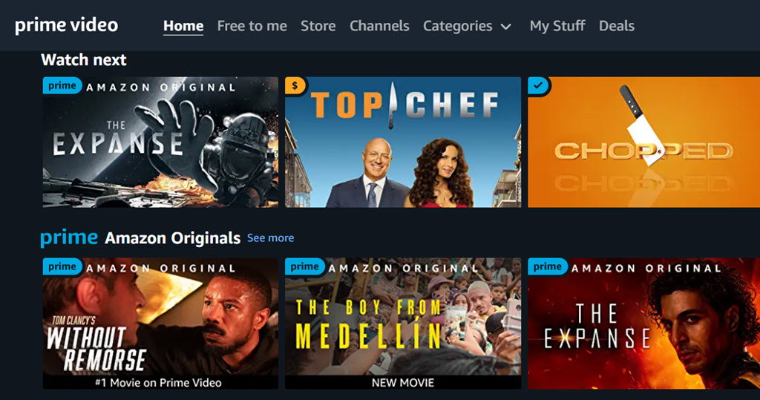Select the Without Remorse movie tile
Screen dimensions: 760x400
tap(160, 324)
